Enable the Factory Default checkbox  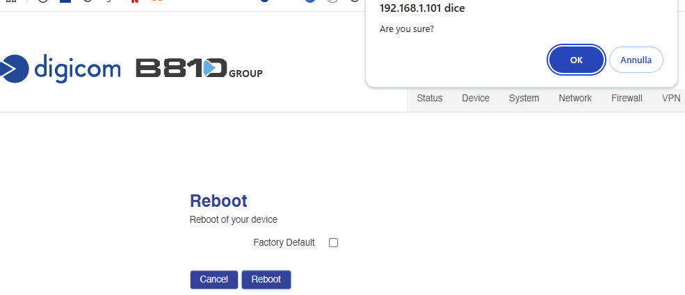click(333, 243)
